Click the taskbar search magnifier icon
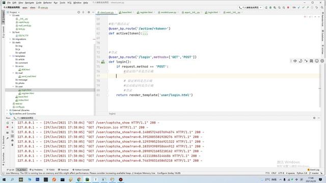 [12, 179]
